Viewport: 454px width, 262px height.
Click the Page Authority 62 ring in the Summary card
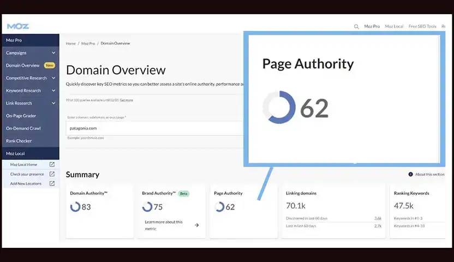click(x=219, y=207)
